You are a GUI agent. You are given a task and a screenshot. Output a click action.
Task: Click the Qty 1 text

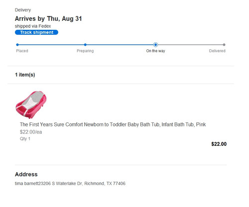tap(25, 139)
